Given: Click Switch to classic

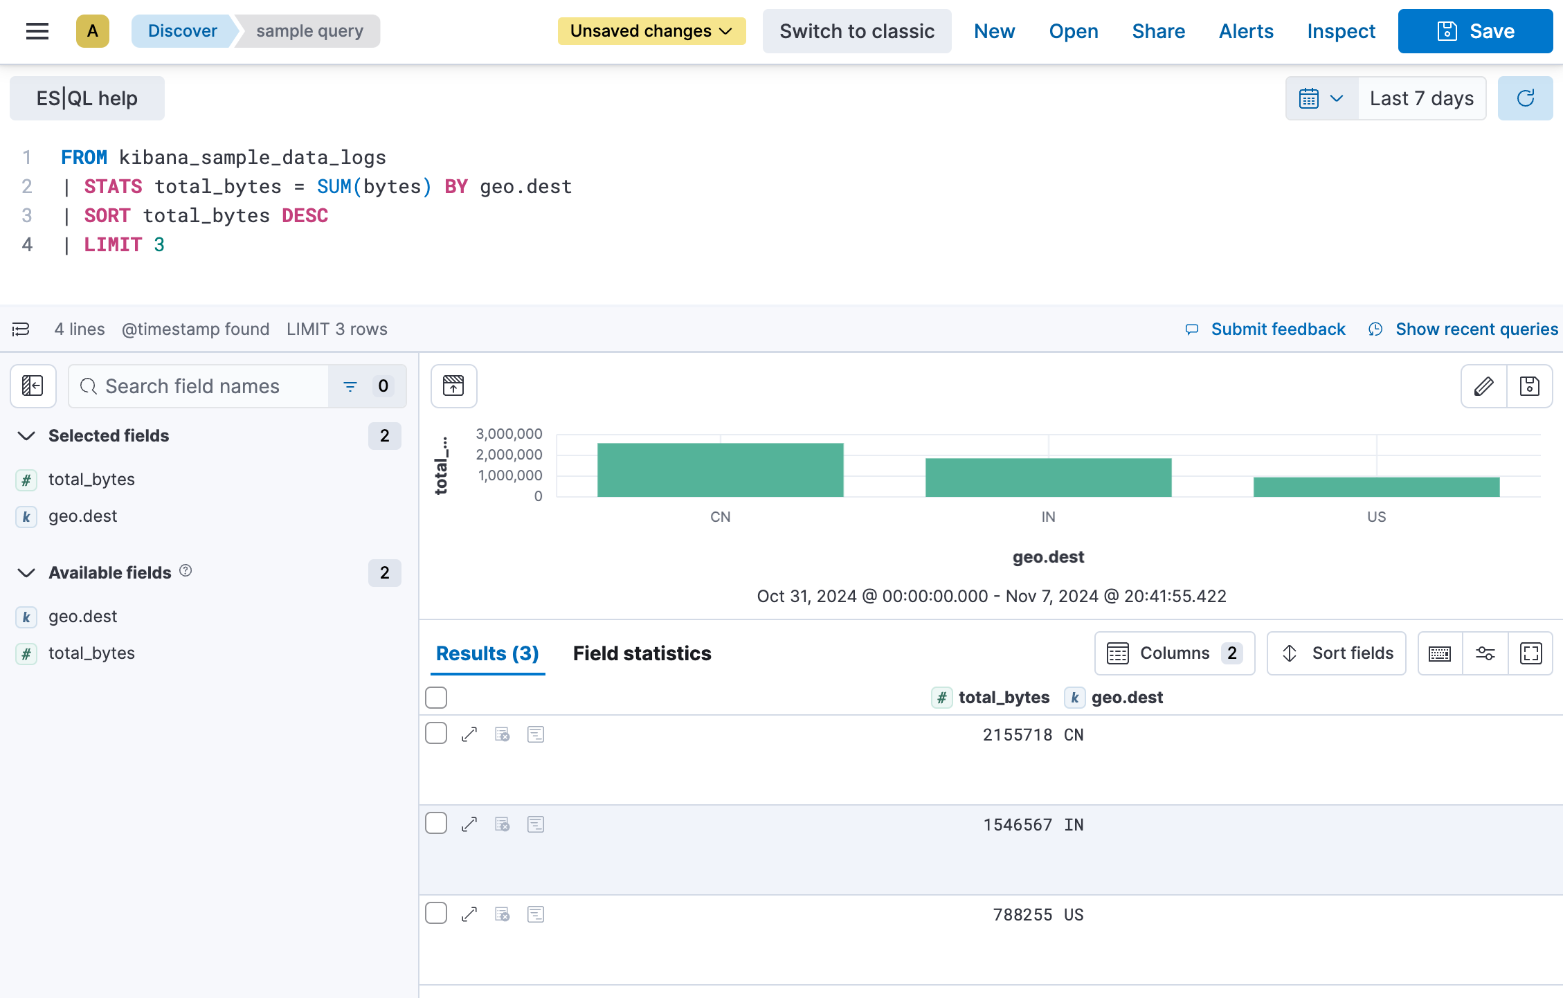Looking at the screenshot, I should pos(856,31).
